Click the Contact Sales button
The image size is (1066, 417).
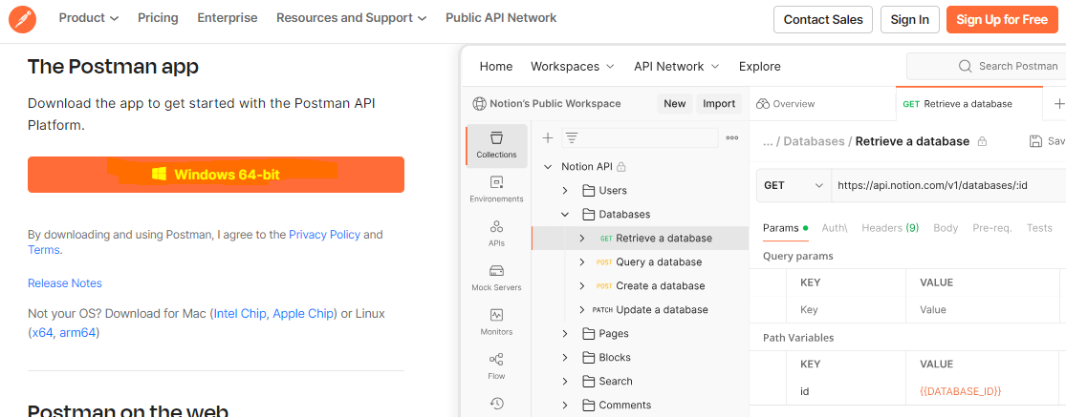coord(822,20)
